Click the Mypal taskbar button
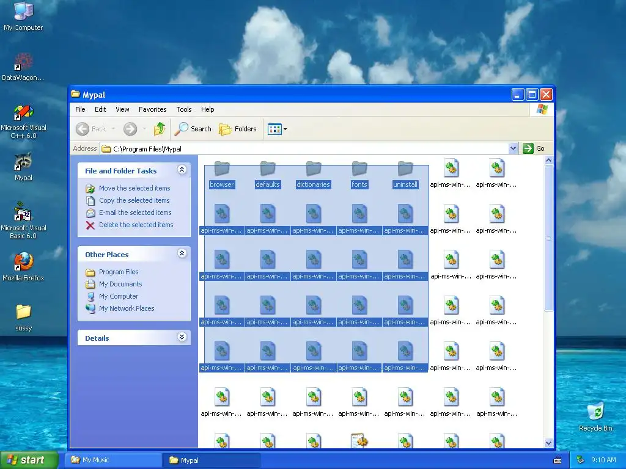 click(x=212, y=460)
